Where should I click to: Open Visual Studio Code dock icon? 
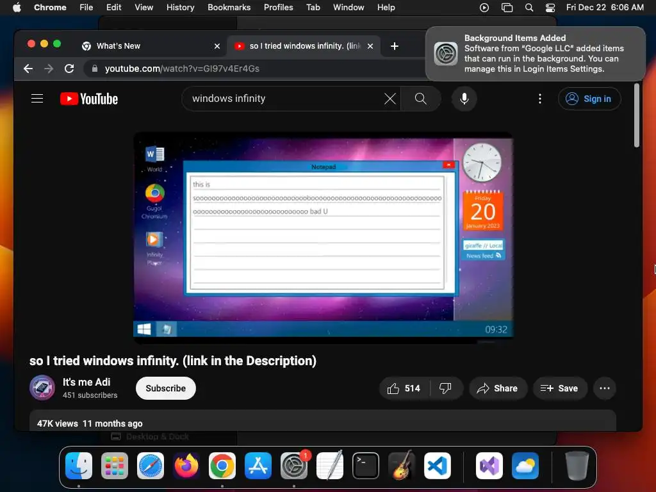click(437, 466)
